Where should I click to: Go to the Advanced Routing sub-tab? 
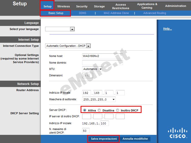[x=155, y=13]
